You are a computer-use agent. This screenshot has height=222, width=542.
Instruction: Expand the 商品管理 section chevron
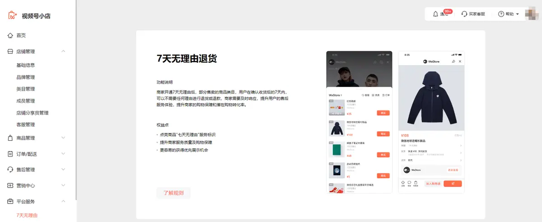coord(63,138)
